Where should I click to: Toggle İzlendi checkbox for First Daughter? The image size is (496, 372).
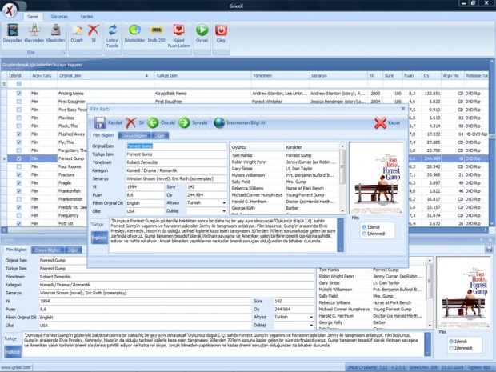tap(19, 102)
